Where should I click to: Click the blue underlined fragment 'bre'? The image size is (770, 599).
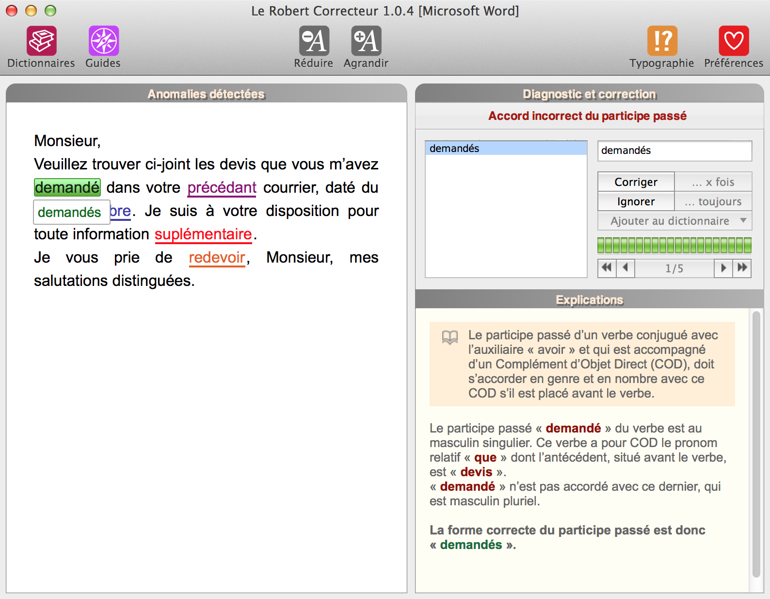tap(121, 211)
